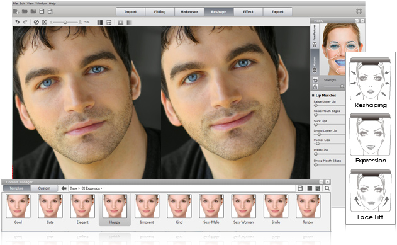Open the Help menu

click(x=52, y=3)
